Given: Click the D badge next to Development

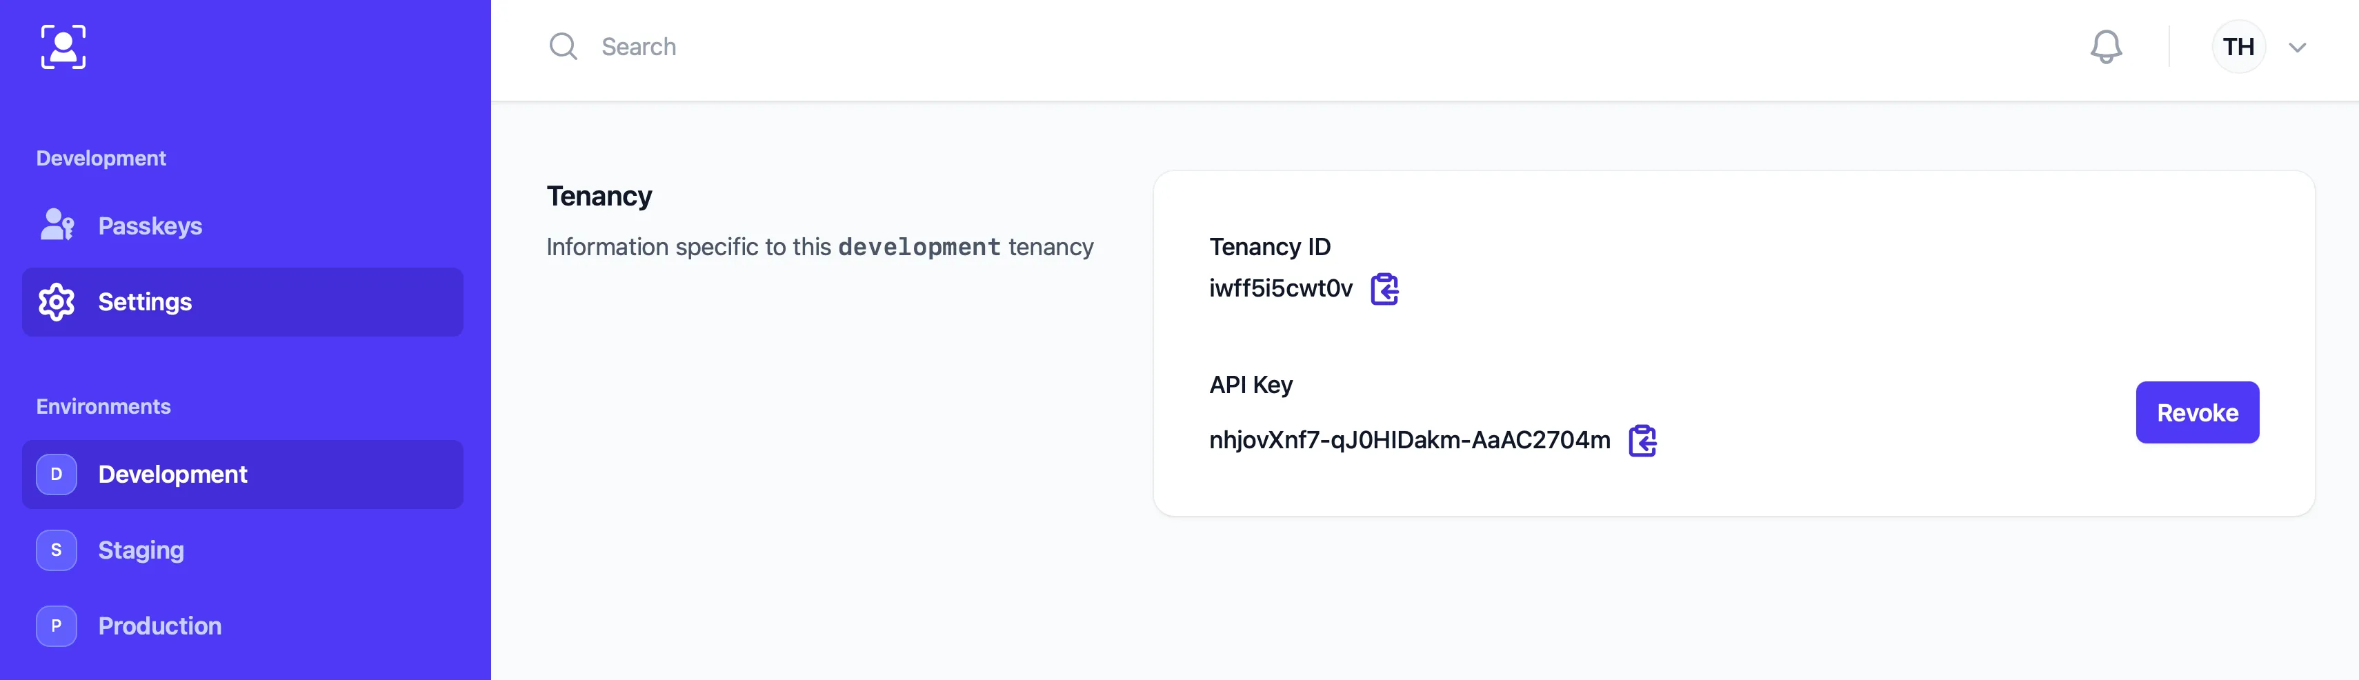Looking at the screenshot, I should 56,474.
